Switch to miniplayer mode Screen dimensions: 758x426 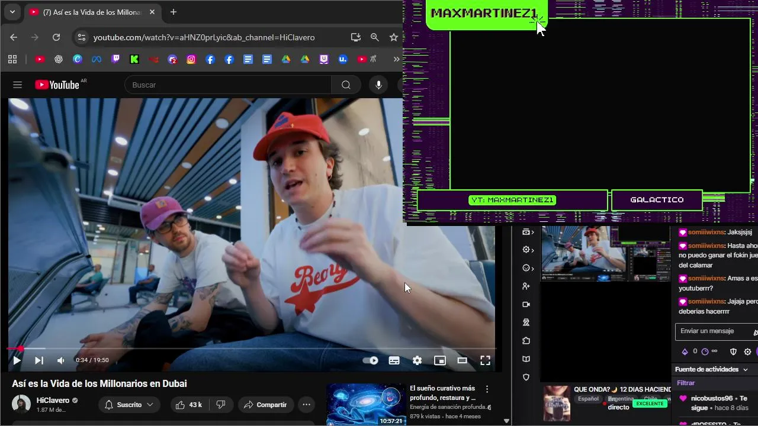[439, 360]
